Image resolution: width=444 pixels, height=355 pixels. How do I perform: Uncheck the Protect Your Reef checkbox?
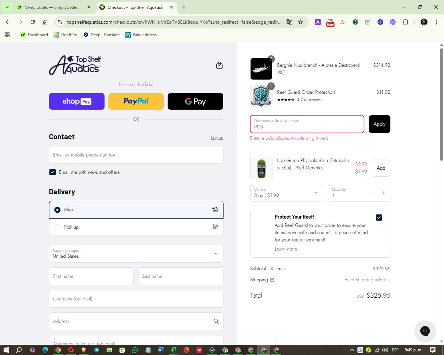coord(379,217)
